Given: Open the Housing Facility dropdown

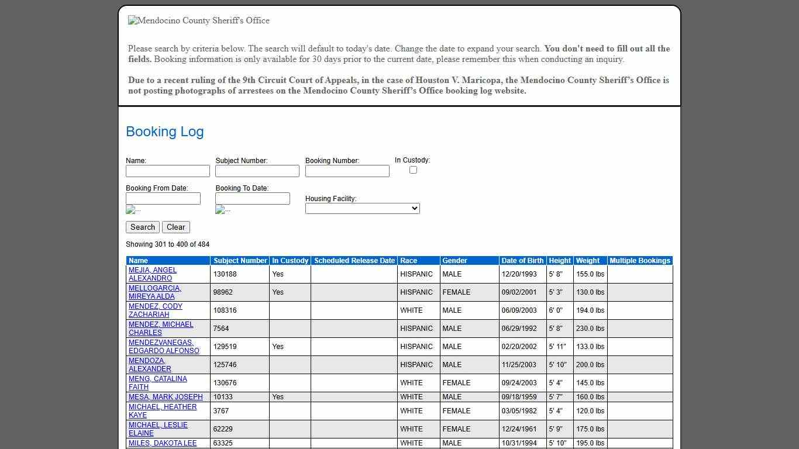Looking at the screenshot, I should point(362,208).
